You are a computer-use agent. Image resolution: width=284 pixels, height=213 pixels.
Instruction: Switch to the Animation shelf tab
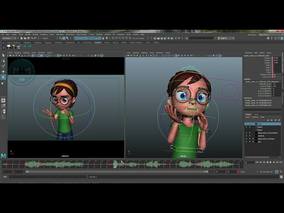(x=59, y=43)
